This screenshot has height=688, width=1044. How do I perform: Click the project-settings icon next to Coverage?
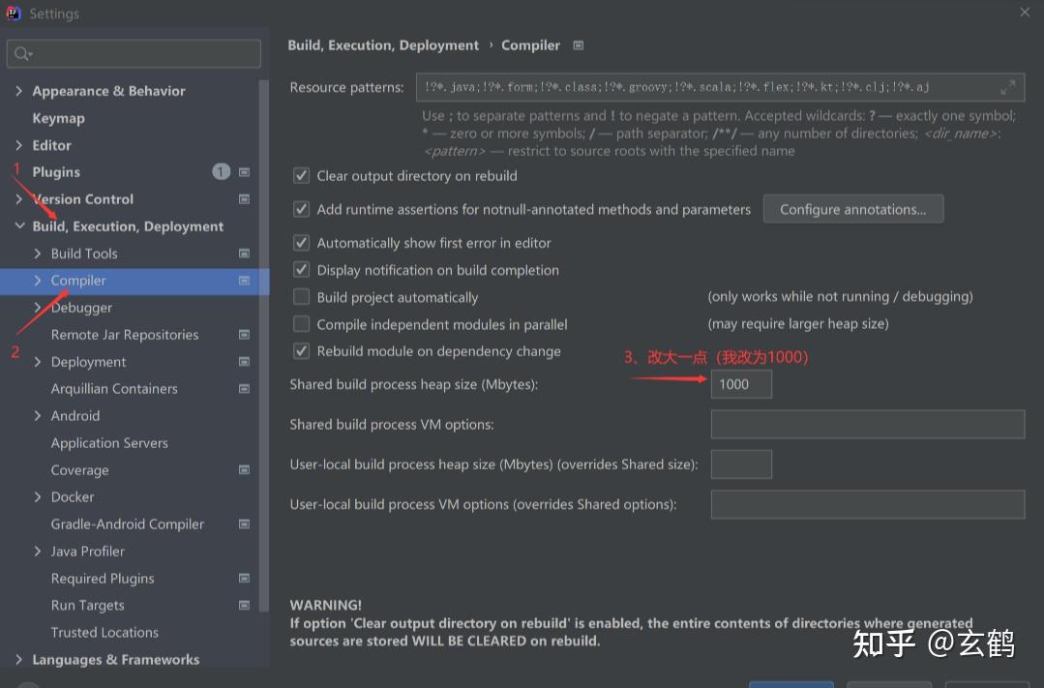(244, 470)
